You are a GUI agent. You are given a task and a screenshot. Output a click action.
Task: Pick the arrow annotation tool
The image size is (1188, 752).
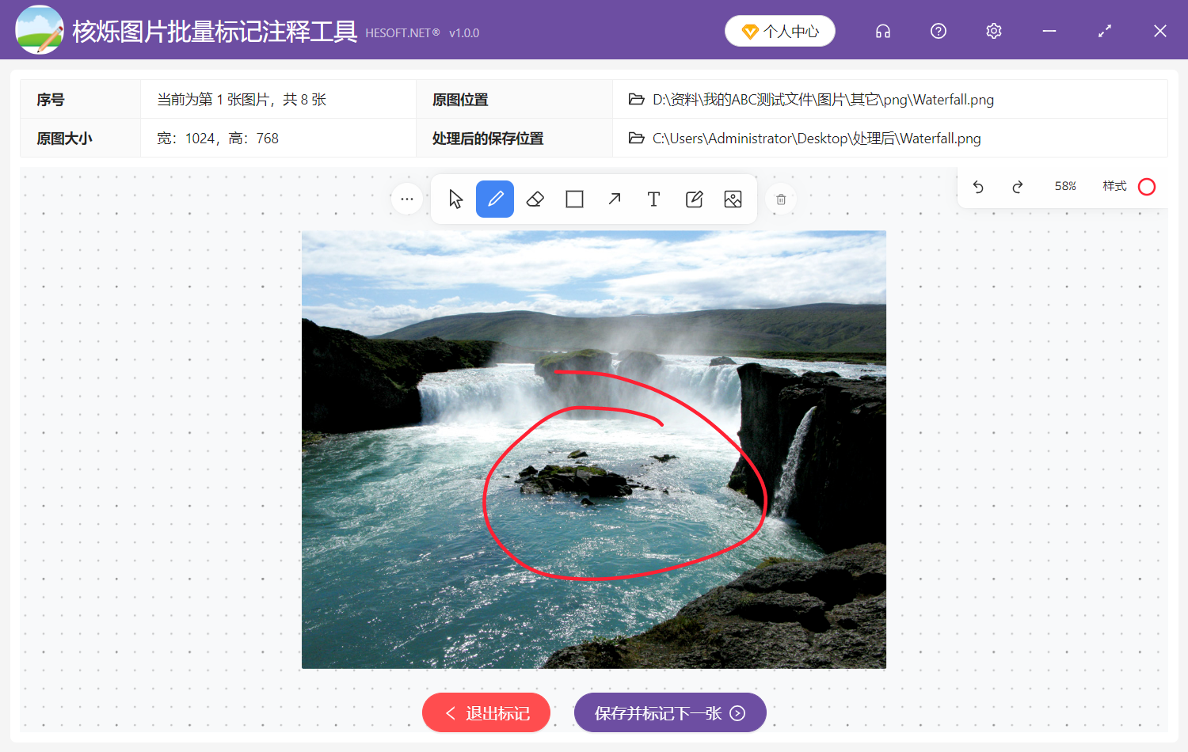(614, 199)
